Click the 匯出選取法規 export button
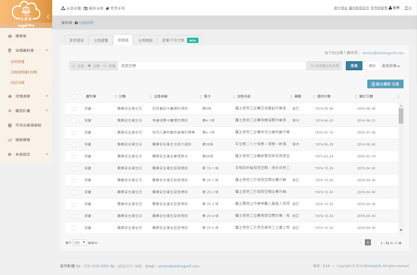The width and height of the screenshot is (417, 275). click(x=385, y=84)
